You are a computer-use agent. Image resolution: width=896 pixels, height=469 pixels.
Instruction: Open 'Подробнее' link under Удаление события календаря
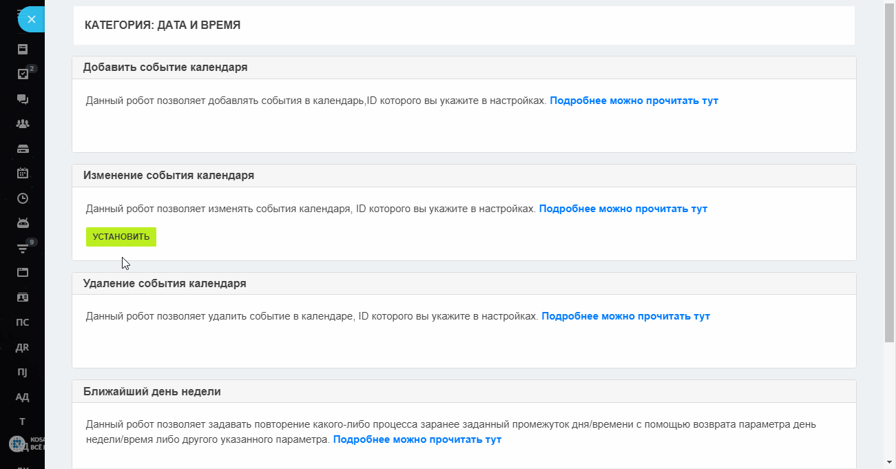tap(625, 317)
